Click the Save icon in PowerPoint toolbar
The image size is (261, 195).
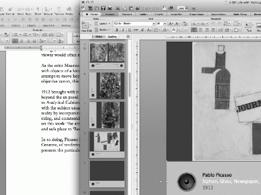[103, 8]
